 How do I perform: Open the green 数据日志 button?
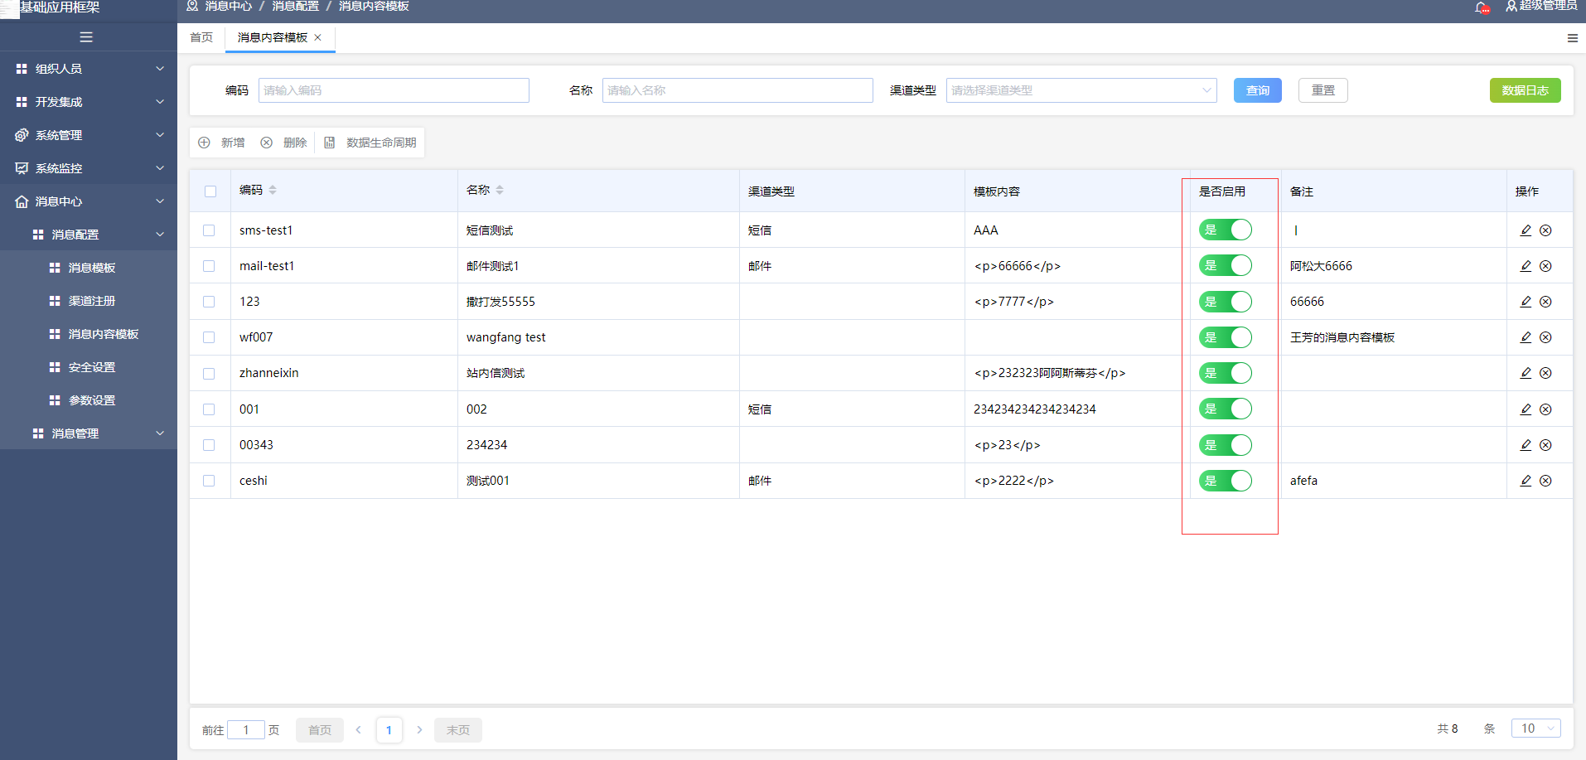click(x=1525, y=90)
